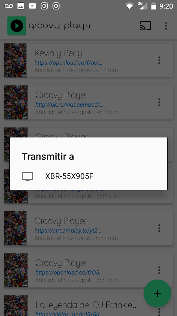
Task: Select the La leyenda del DJ Frankie entry
Action: (88, 305)
